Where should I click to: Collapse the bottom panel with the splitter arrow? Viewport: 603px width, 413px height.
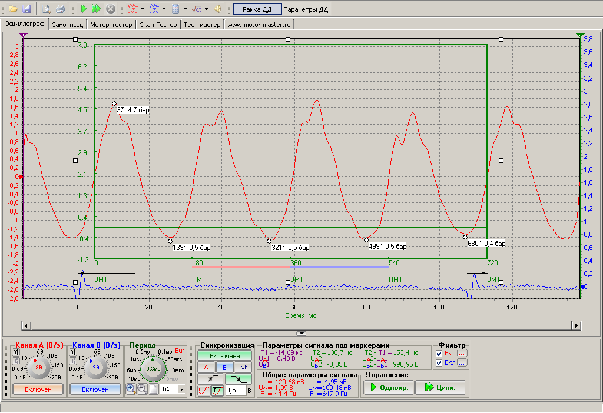pos(302,333)
